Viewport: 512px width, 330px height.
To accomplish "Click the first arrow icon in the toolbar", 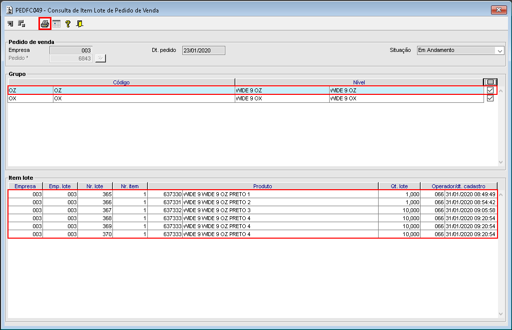I will pos(10,24).
